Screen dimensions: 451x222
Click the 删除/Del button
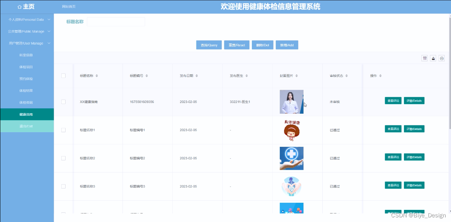point(263,45)
